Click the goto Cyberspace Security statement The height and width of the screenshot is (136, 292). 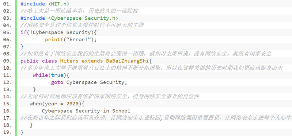(89, 82)
